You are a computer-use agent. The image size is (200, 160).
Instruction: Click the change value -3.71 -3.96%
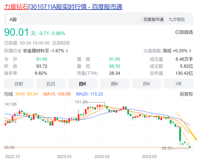52,33
